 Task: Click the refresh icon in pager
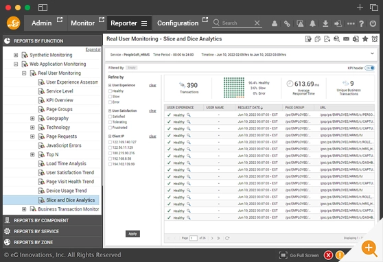click(x=227, y=238)
